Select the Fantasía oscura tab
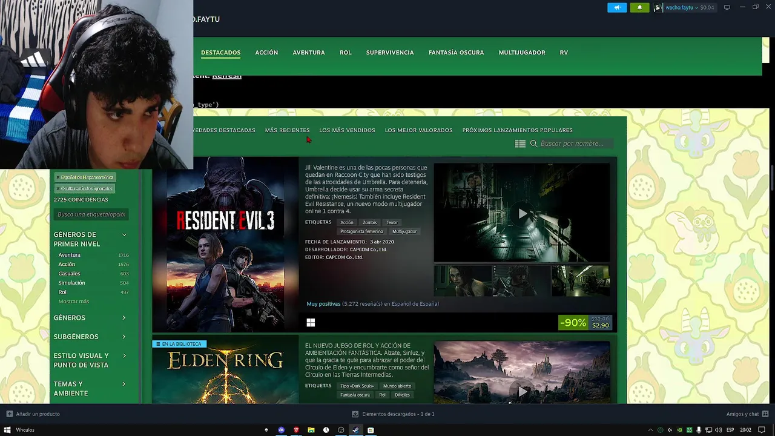The height and width of the screenshot is (436, 775). coord(456,53)
